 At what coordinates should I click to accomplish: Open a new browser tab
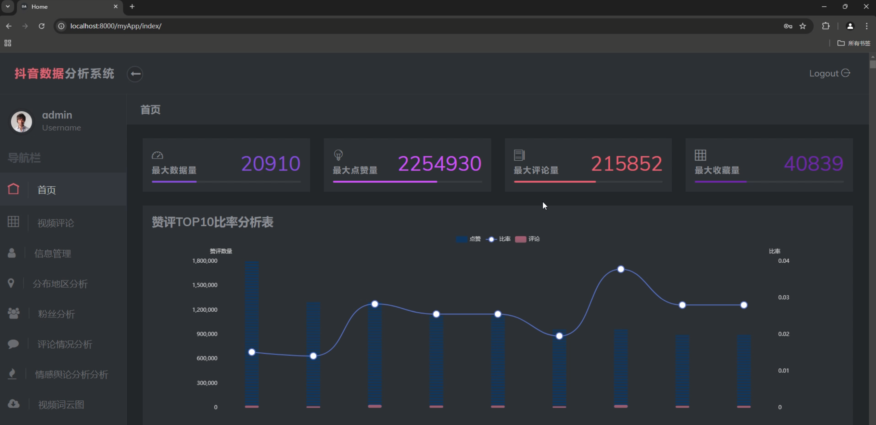click(x=132, y=7)
